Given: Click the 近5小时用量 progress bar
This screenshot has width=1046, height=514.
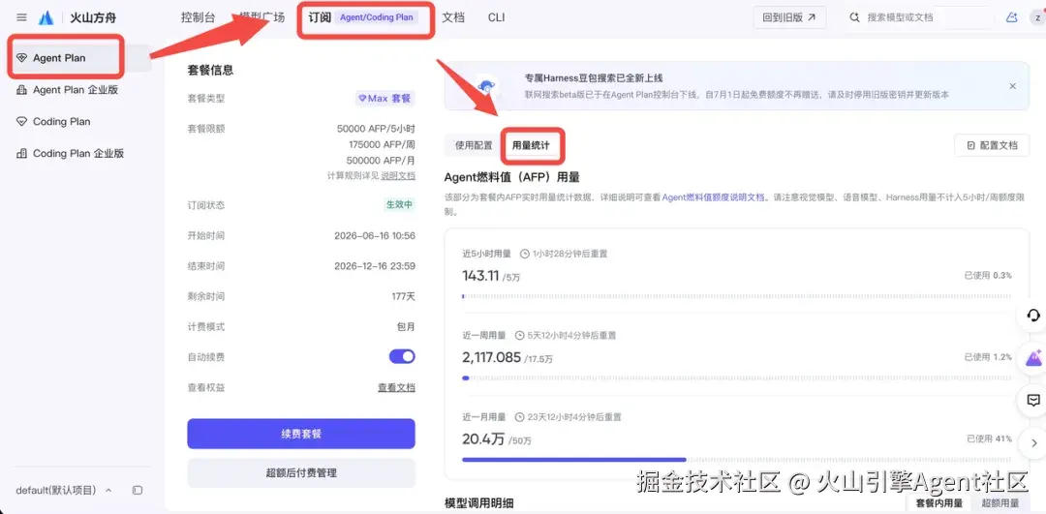Looking at the screenshot, I should tap(736, 296).
